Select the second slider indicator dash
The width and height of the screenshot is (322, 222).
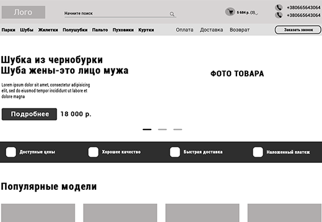coord(162,129)
